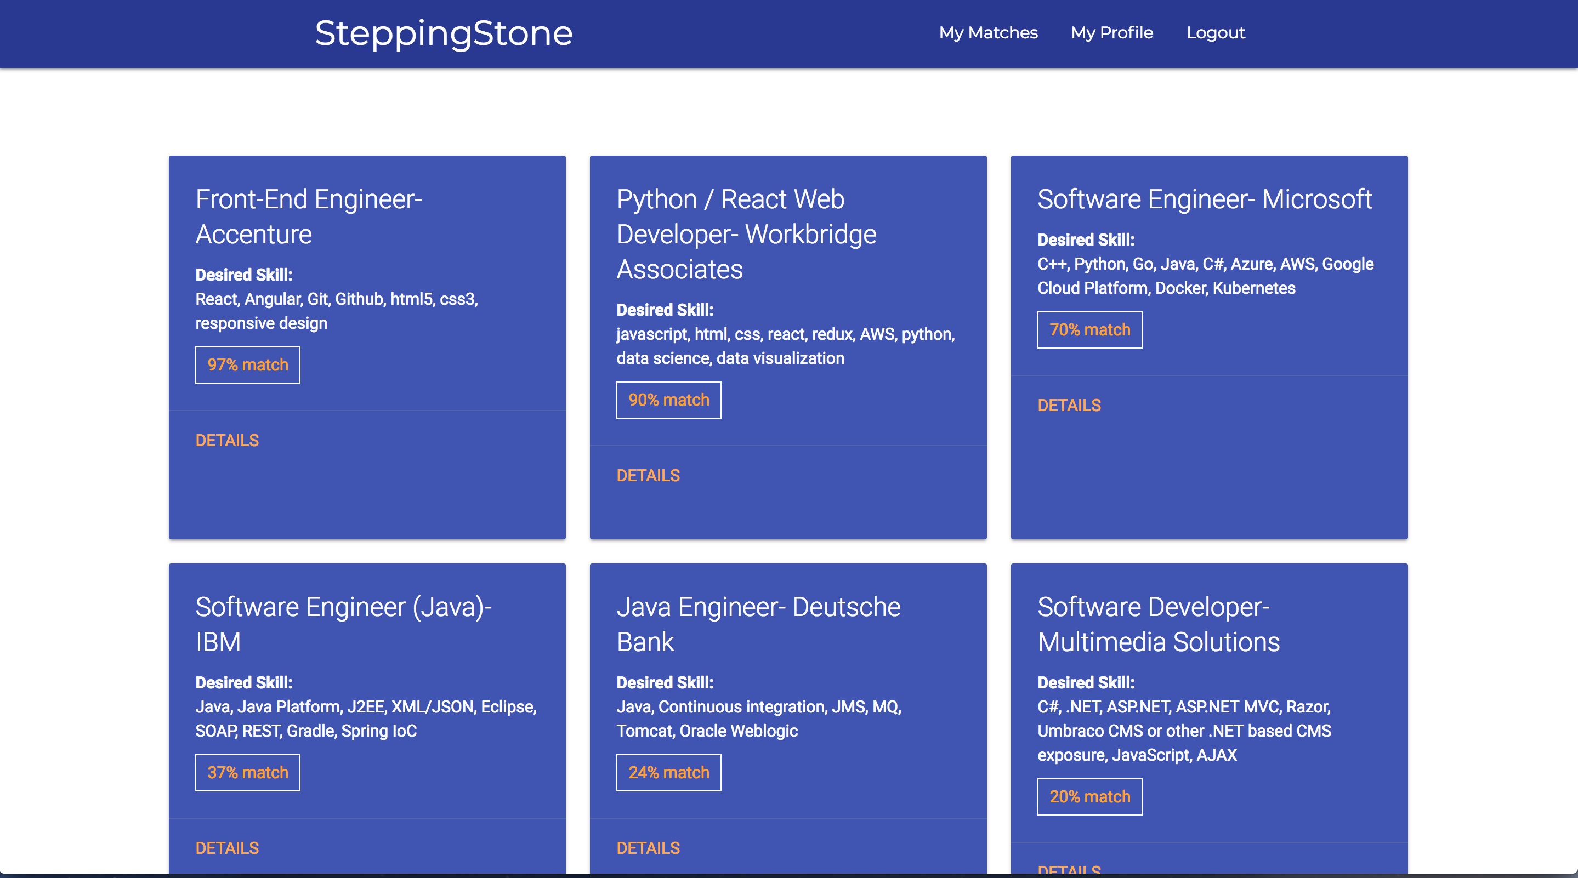This screenshot has height=878, width=1578.
Task: Click the Logout link
Action: [1216, 32]
